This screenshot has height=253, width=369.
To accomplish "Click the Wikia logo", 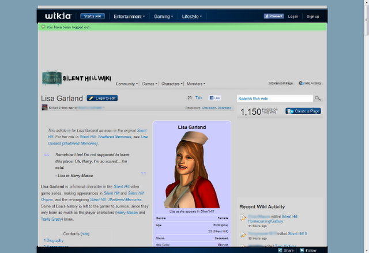I will click(58, 16).
